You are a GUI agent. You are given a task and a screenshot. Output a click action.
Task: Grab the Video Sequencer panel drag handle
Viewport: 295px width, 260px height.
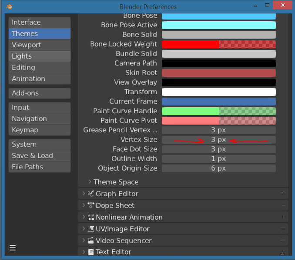tap(283, 240)
